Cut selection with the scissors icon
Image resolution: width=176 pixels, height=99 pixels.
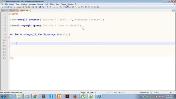pyautogui.click(x=23, y=7)
